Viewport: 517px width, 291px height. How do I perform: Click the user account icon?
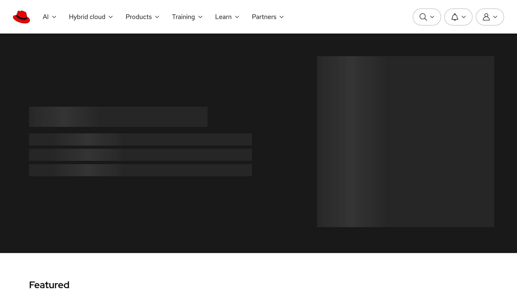pyautogui.click(x=486, y=17)
